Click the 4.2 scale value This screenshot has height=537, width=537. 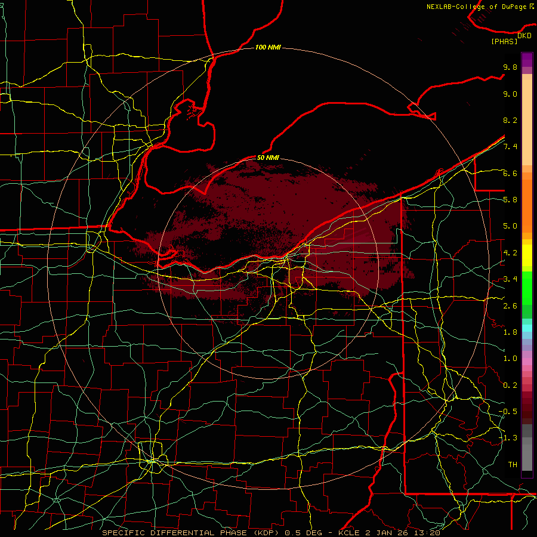pos(510,253)
